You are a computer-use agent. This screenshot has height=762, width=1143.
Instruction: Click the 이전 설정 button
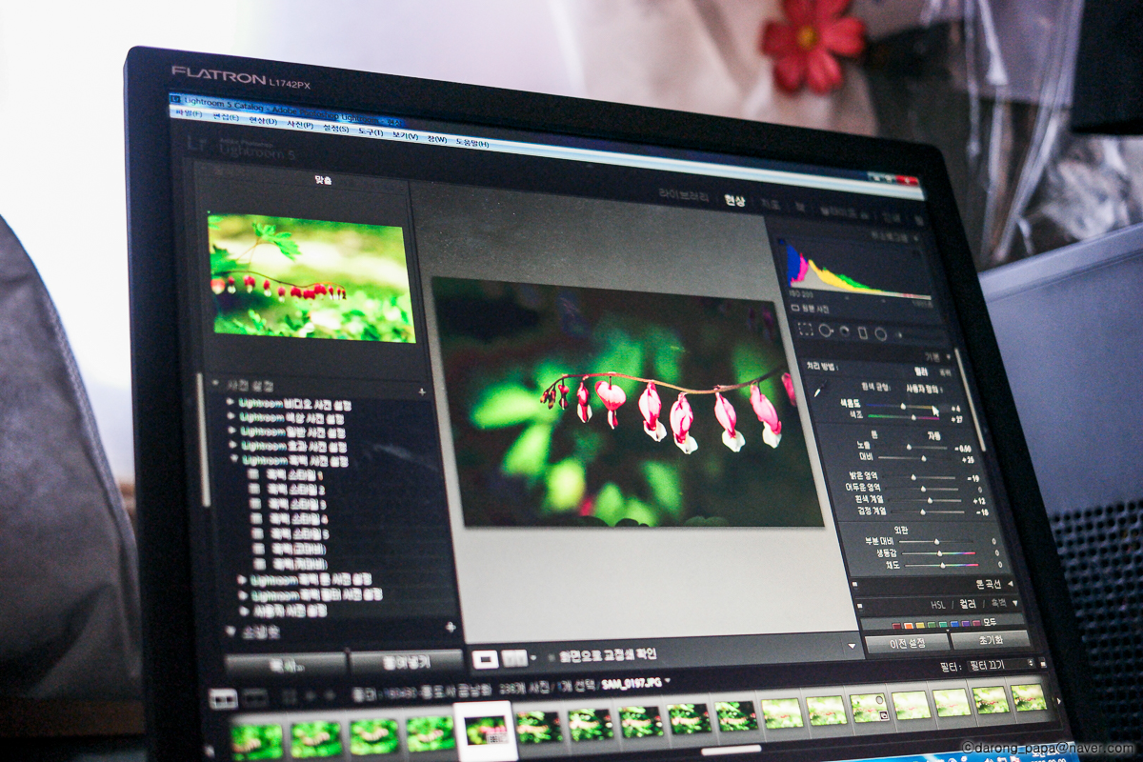pos(906,643)
